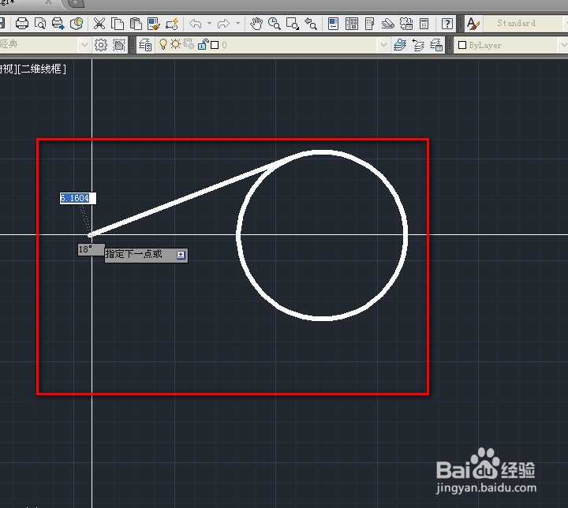Select the Match Properties brush icon
Screen dimensions: 568x508
(x=154, y=24)
